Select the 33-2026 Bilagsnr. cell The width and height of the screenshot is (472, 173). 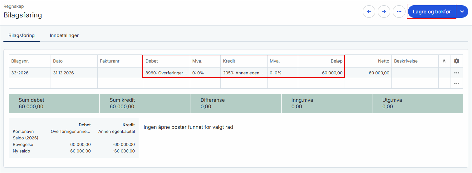coord(30,73)
